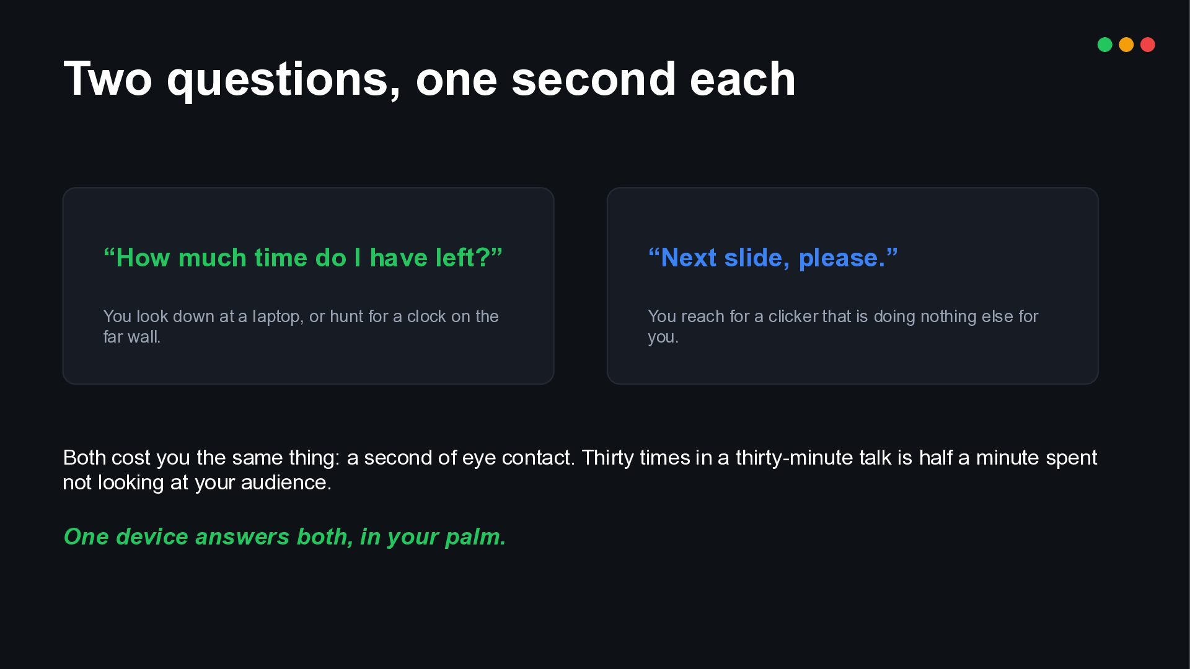Select the text about looking down at a laptop
1190x669 pixels.
301,326
